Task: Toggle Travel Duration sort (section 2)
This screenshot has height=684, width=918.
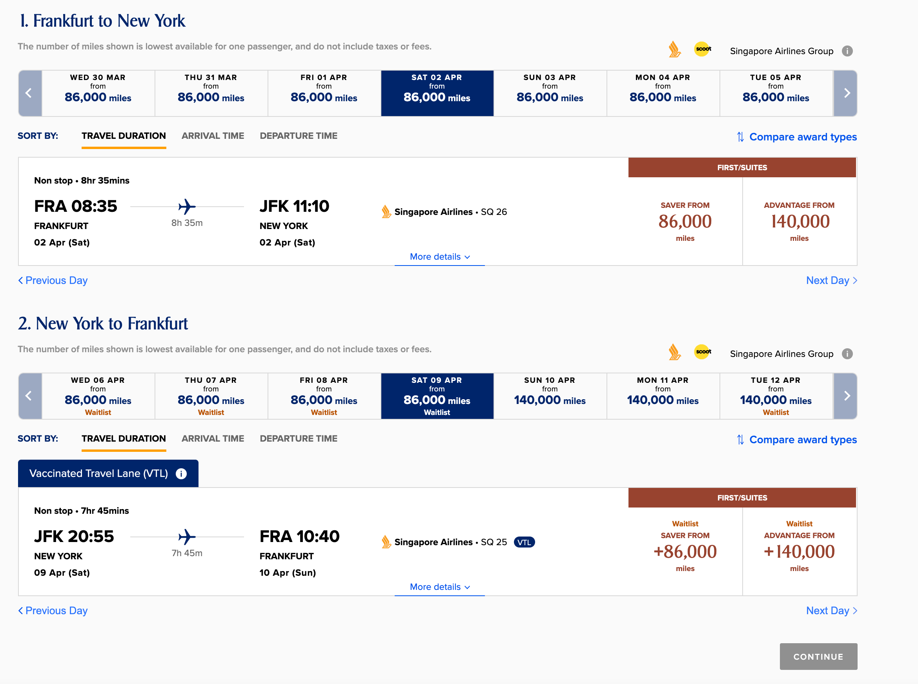Action: tap(123, 438)
